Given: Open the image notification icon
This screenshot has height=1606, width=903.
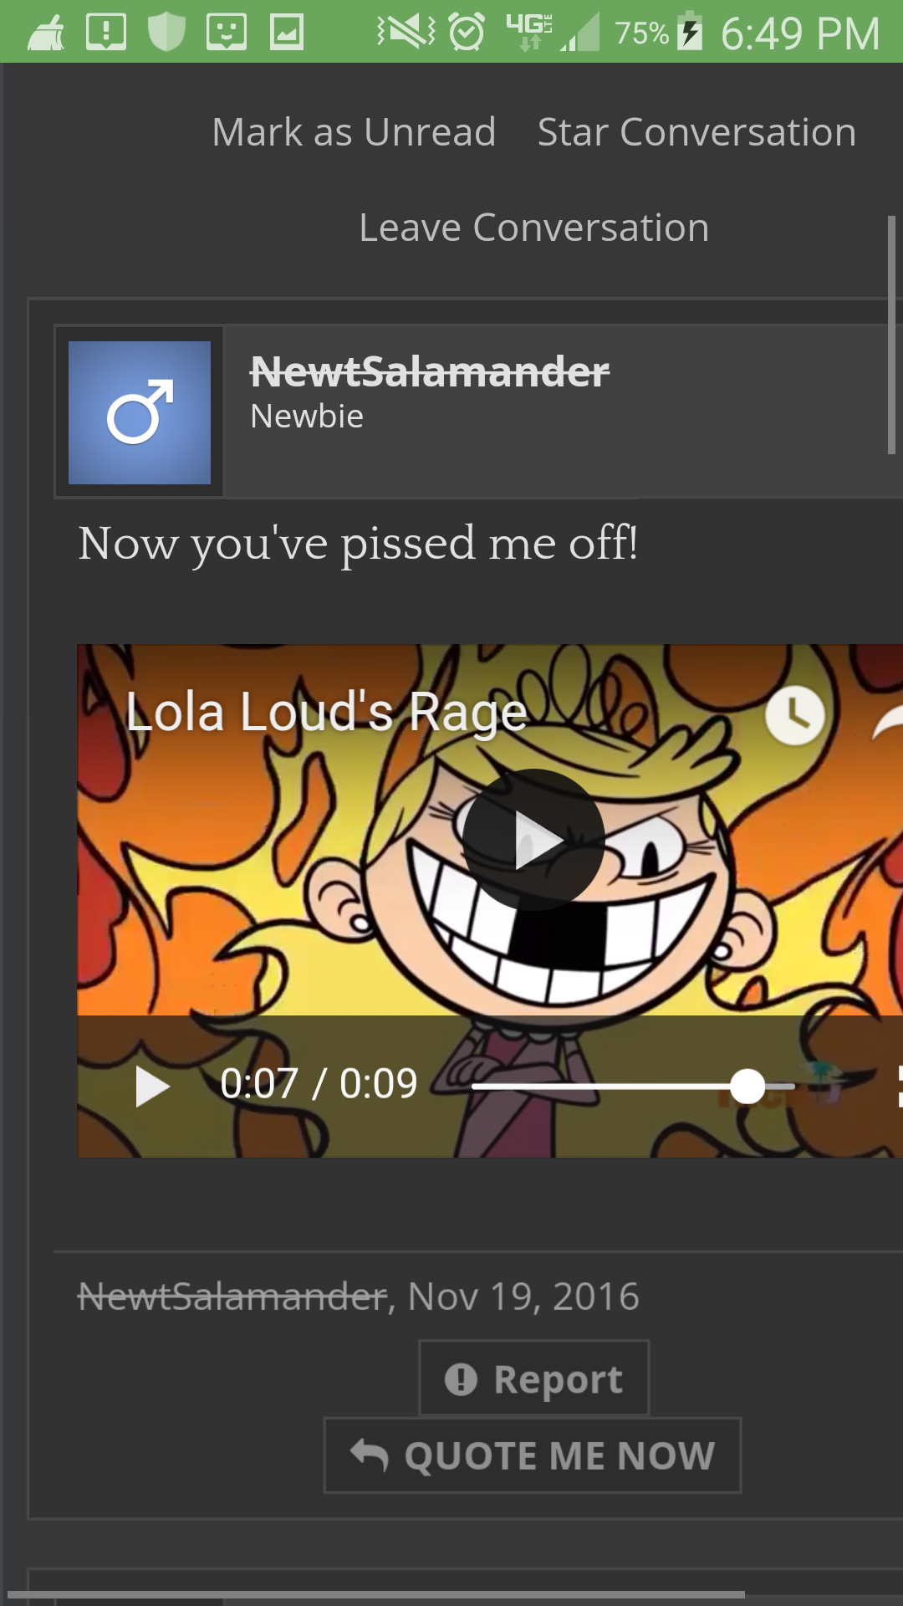Looking at the screenshot, I should pos(287,32).
